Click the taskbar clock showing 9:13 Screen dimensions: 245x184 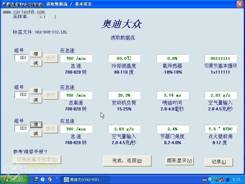point(236,179)
